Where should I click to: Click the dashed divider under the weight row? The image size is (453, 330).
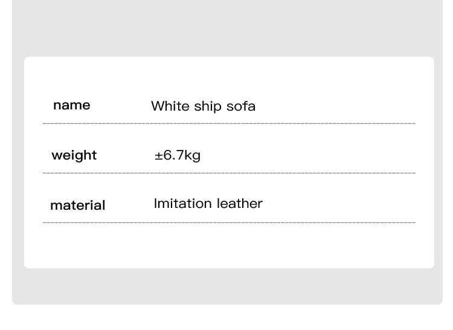click(x=229, y=173)
